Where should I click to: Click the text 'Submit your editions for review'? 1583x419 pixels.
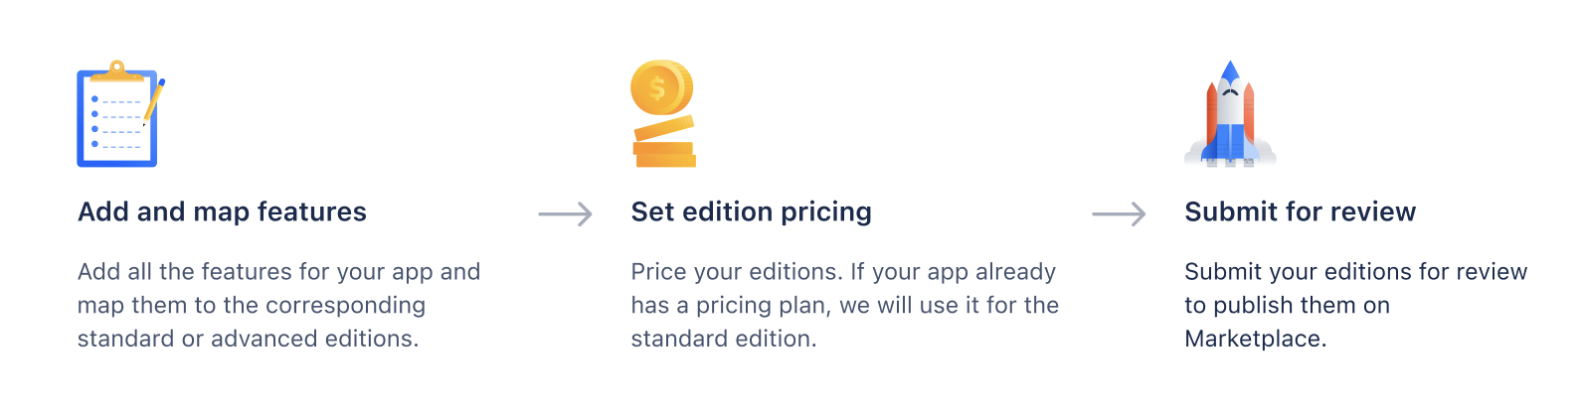pyautogui.click(x=1355, y=272)
